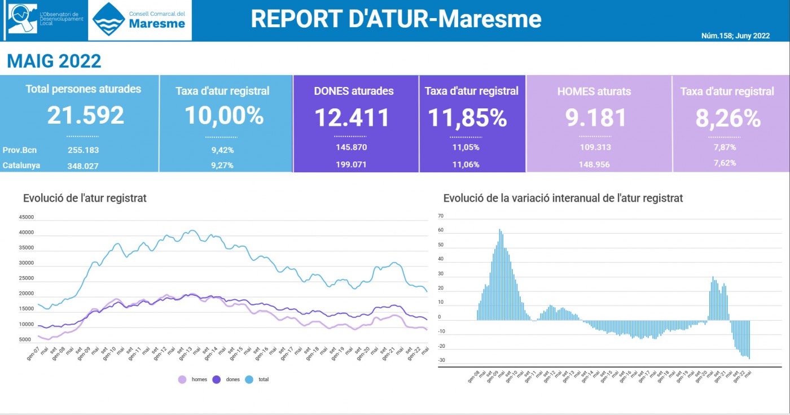790x415 pixels.
Task: Select the men unemployed value 9.181
Action: click(596, 117)
